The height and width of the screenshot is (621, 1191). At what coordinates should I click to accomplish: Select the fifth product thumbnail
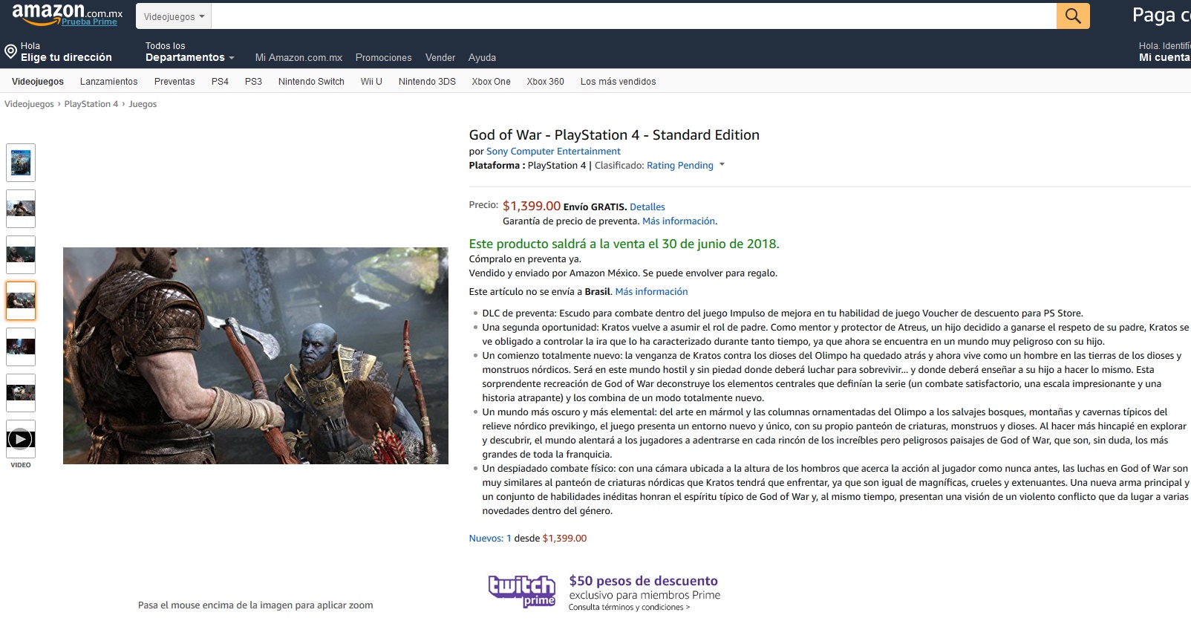(21, 347)
